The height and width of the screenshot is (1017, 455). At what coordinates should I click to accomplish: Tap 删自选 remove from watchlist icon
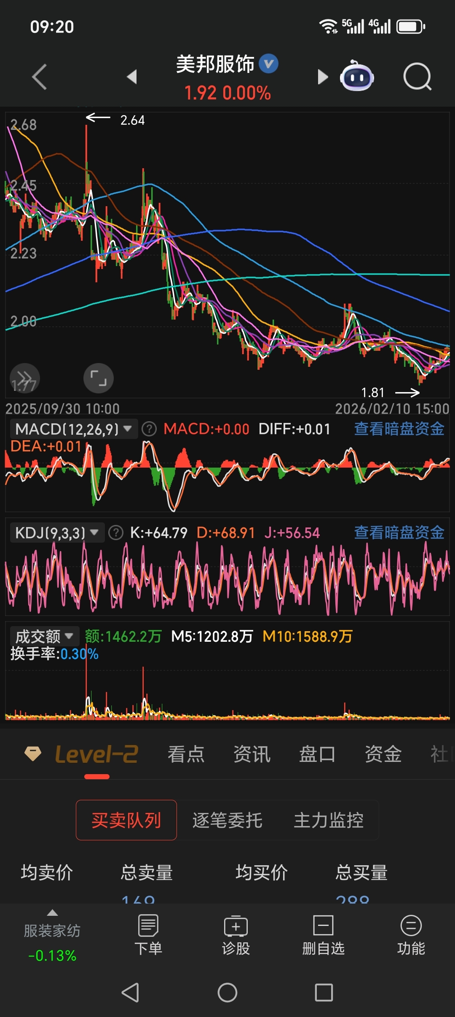[324, 934]
